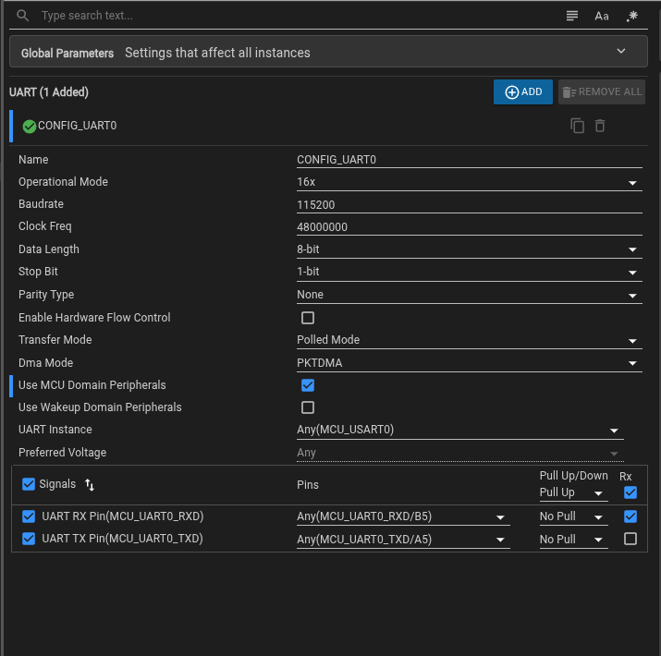Viewport: 661px width, 656px height.
Task: Click the search text field
Action: click(x=295, y=16)
